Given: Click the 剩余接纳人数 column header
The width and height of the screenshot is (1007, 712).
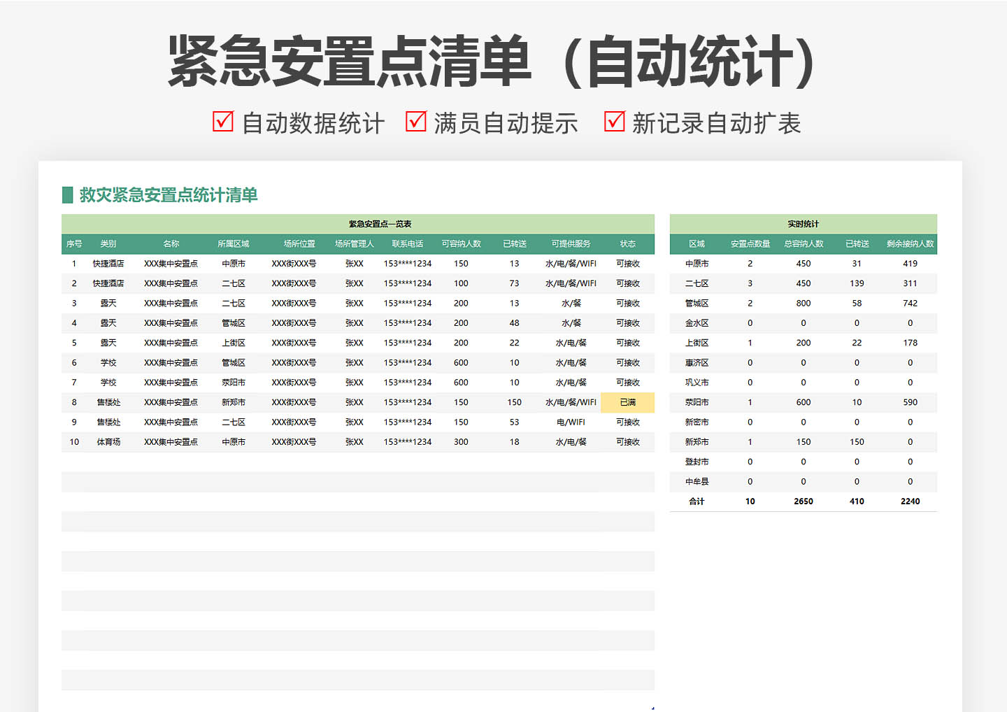Looking at the screenshot, I should [909, 243].
